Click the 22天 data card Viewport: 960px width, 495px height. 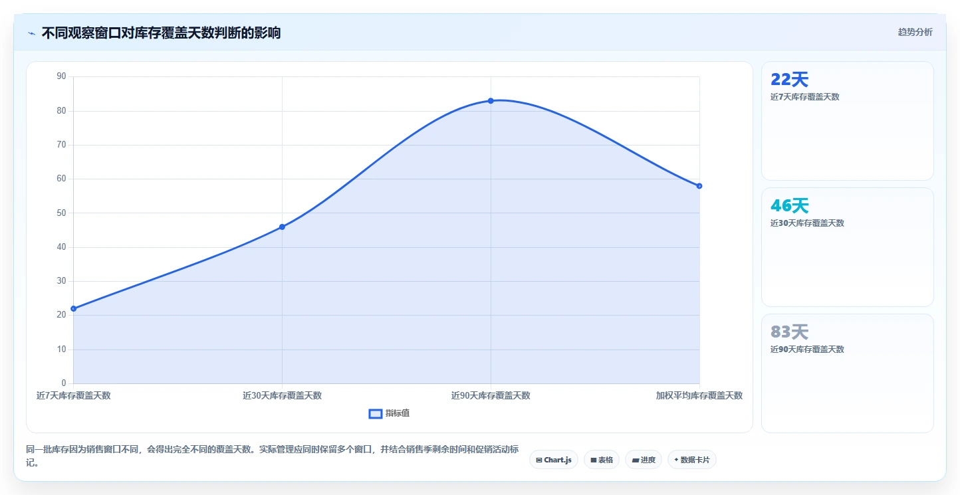pos(847,121)
